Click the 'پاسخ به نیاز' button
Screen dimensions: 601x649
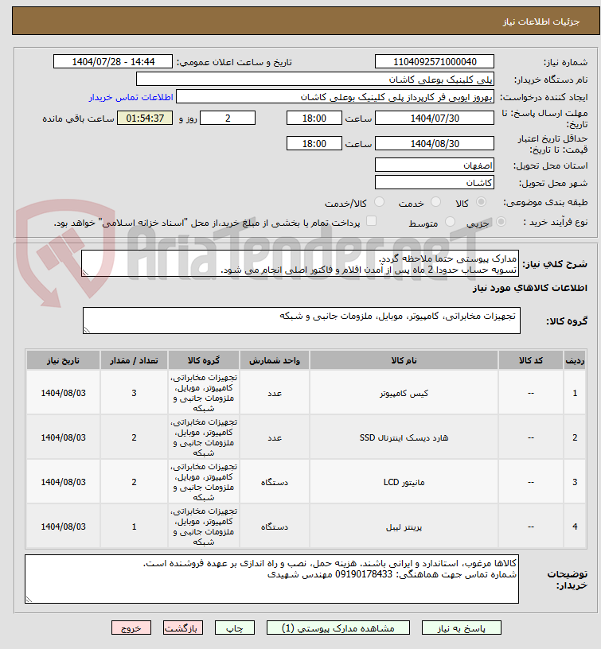[461, 628]
